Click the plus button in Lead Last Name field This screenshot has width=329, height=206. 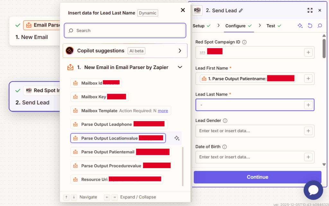tap(308, 105)
